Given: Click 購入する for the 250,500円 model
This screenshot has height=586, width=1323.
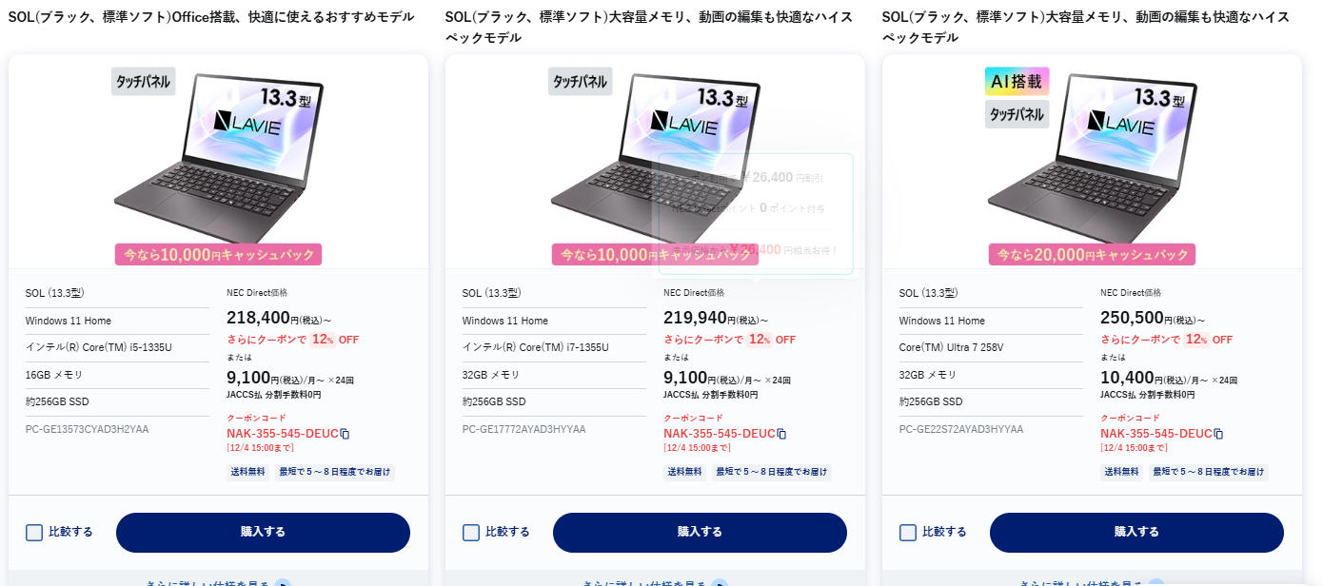Looking at the screenshot, I should point(1136,533).
